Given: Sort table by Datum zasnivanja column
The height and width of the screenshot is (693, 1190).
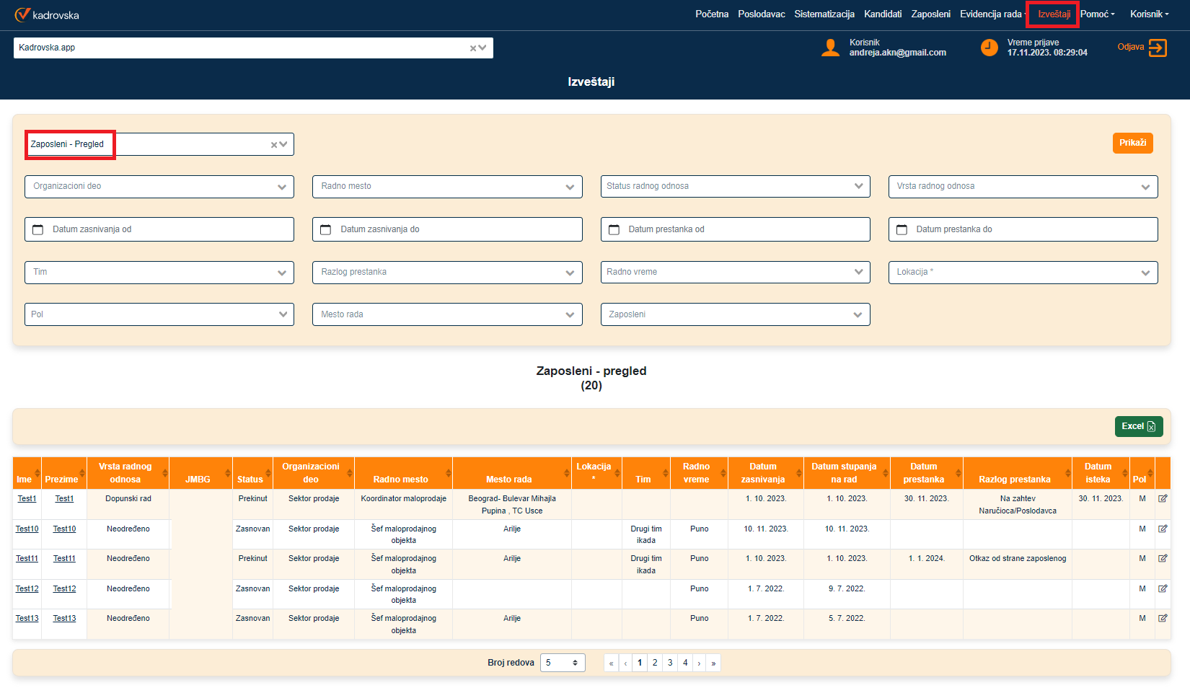Looking at the screenshot, I should pyautogui.click(x=764, y=473).
